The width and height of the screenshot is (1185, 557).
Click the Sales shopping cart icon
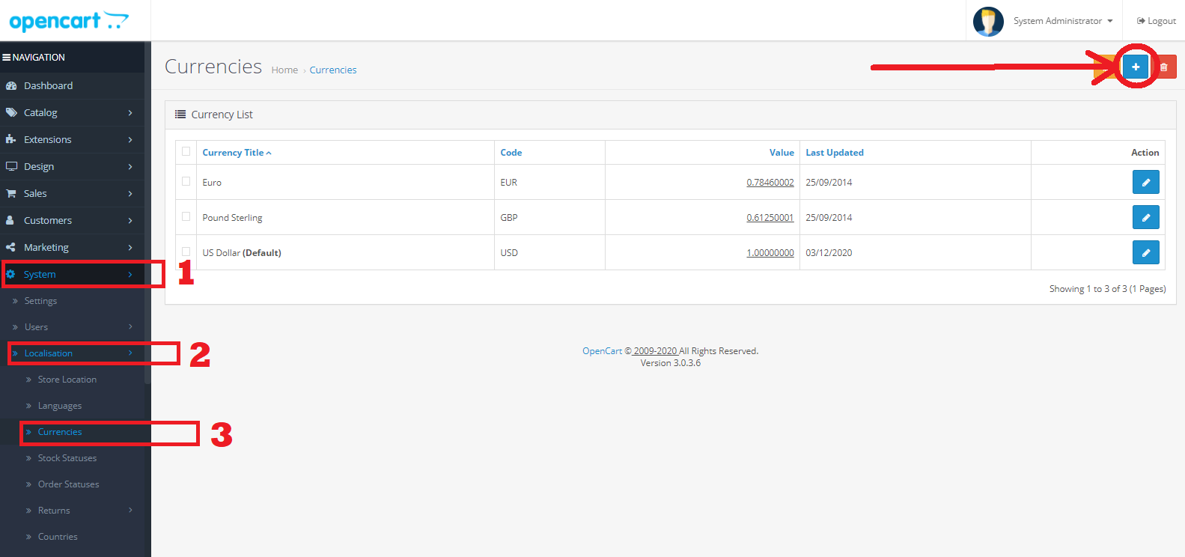11,193
